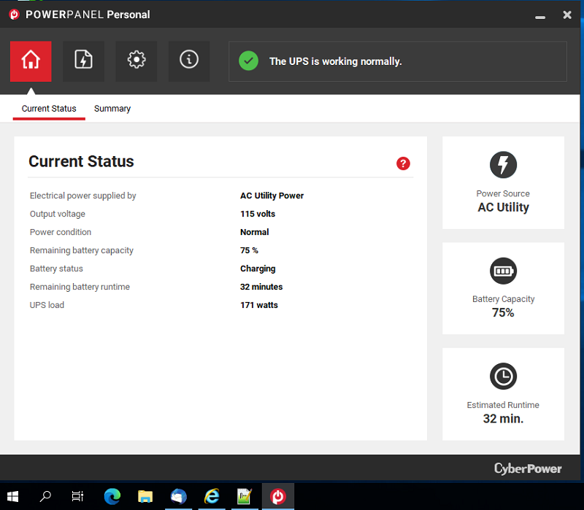The image size is (584, 510).
Task: Click the taskbar search magnifier icon
Action: (45, 496)
